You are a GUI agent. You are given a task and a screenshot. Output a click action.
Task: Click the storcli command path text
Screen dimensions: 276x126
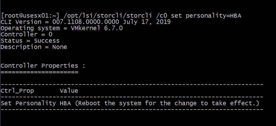pos(108,16)
